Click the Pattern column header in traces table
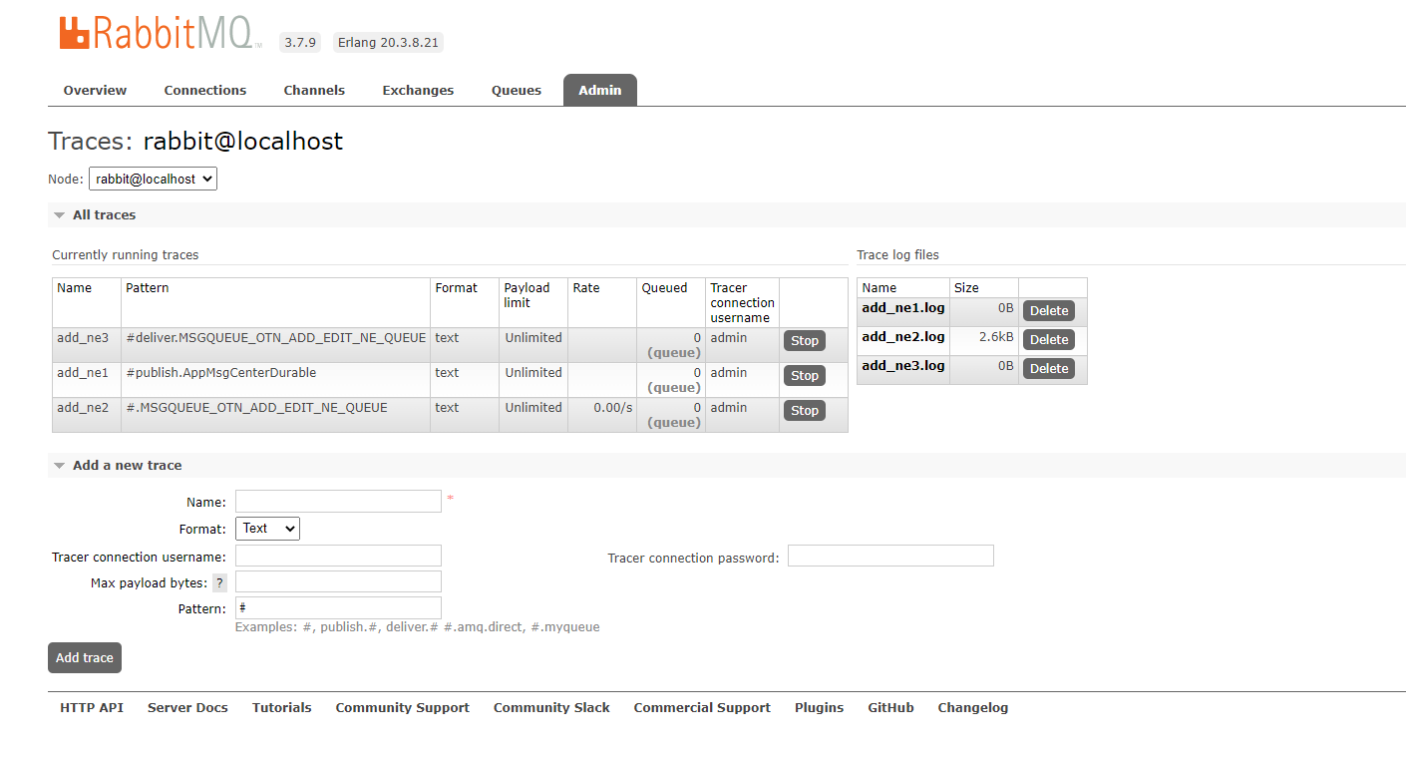This screenshot has height=757, width=1406. pyautogui.click(x=276, y=302)
